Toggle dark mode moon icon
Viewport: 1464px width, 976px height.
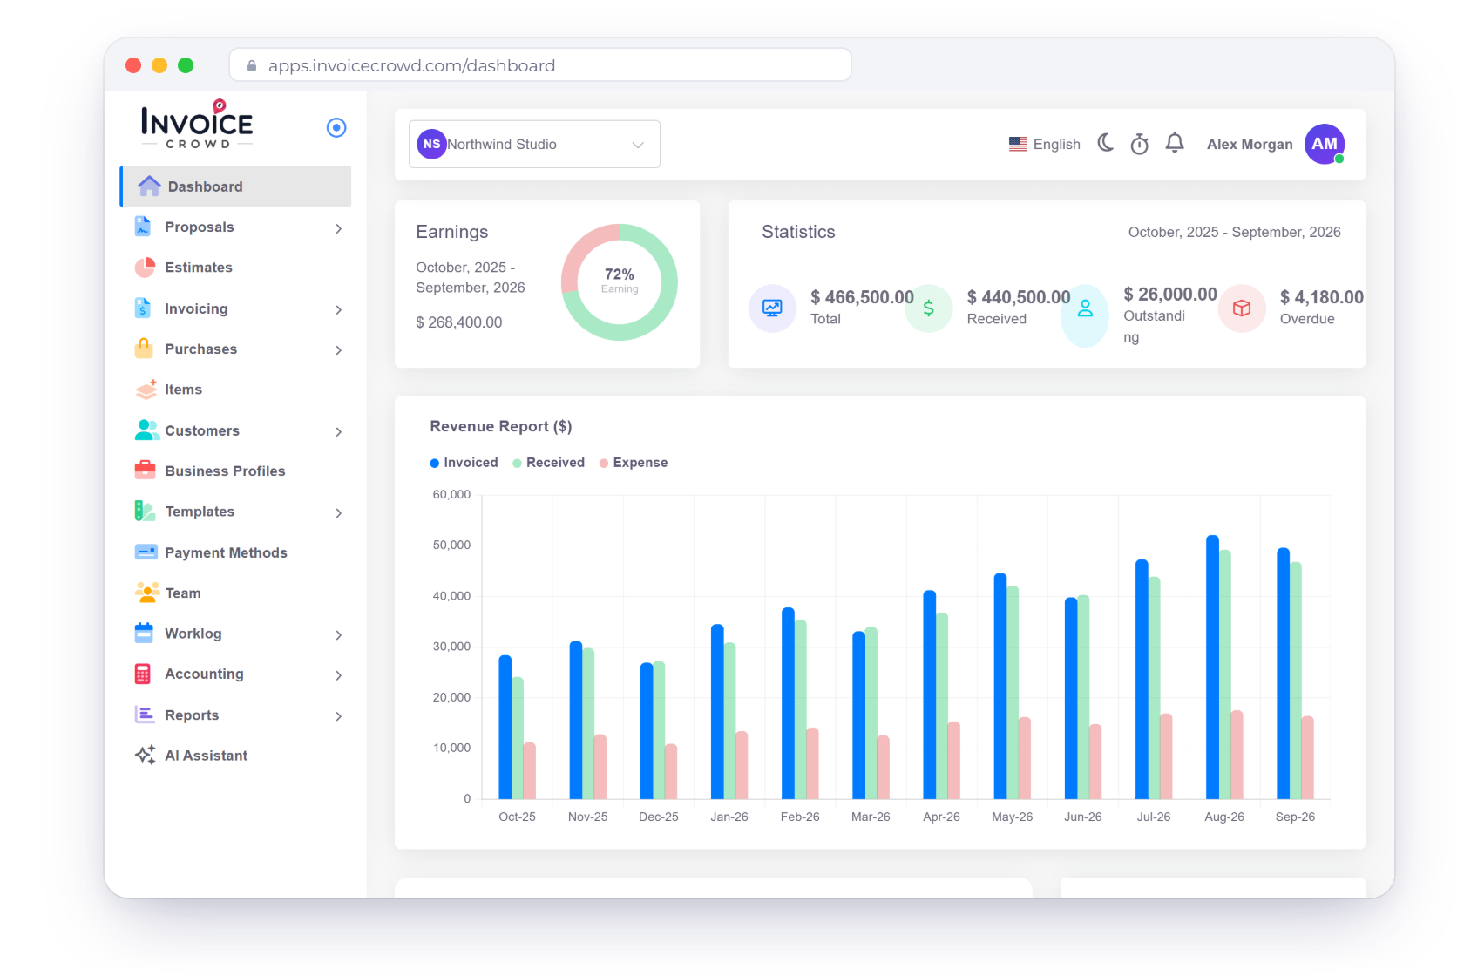[x=1105, y=143]
